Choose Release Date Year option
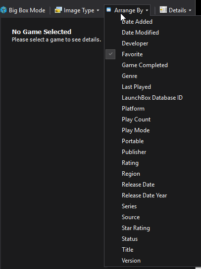Image resolution: width=201 pixels, height=269 pixels. (x=144, y=195)
